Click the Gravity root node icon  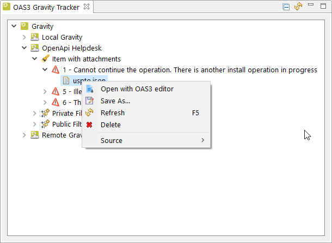(24, 26)
